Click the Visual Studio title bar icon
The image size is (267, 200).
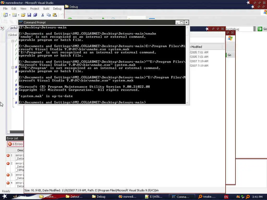click(3, 3)
